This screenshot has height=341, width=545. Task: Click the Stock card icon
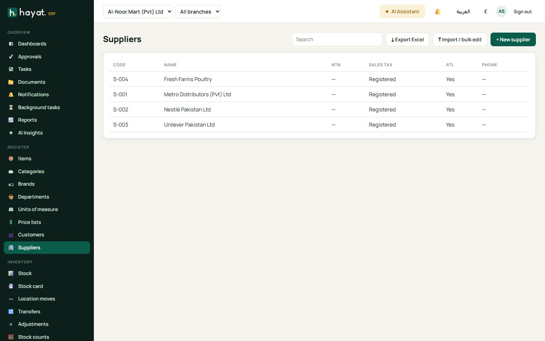(11, 286)
